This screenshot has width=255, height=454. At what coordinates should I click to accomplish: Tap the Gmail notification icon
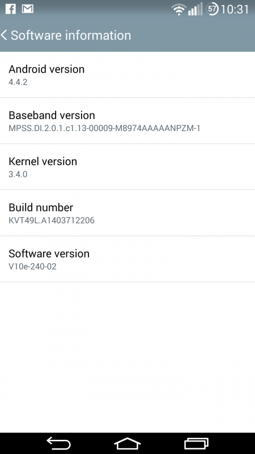(x=28, y=9)
